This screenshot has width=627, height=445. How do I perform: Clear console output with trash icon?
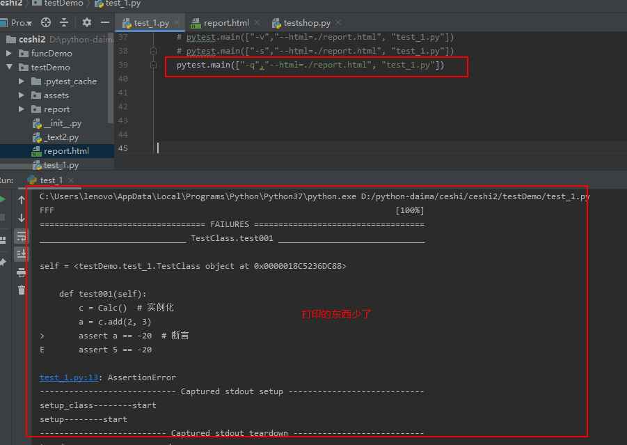pos(22,290)
